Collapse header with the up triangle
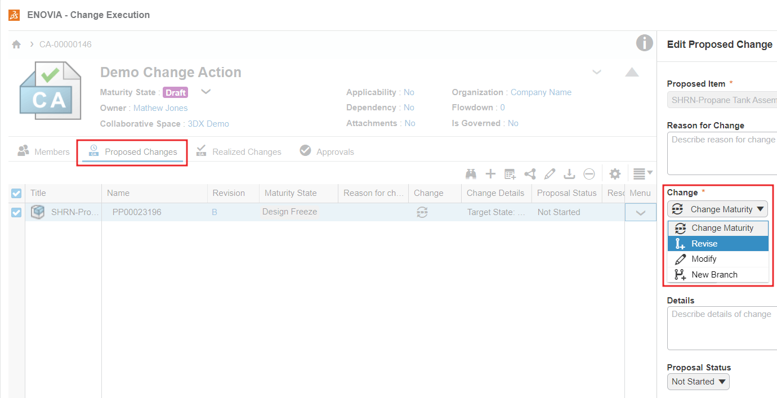The width and height of the screenshot is (777, 398). coord(632,72)
